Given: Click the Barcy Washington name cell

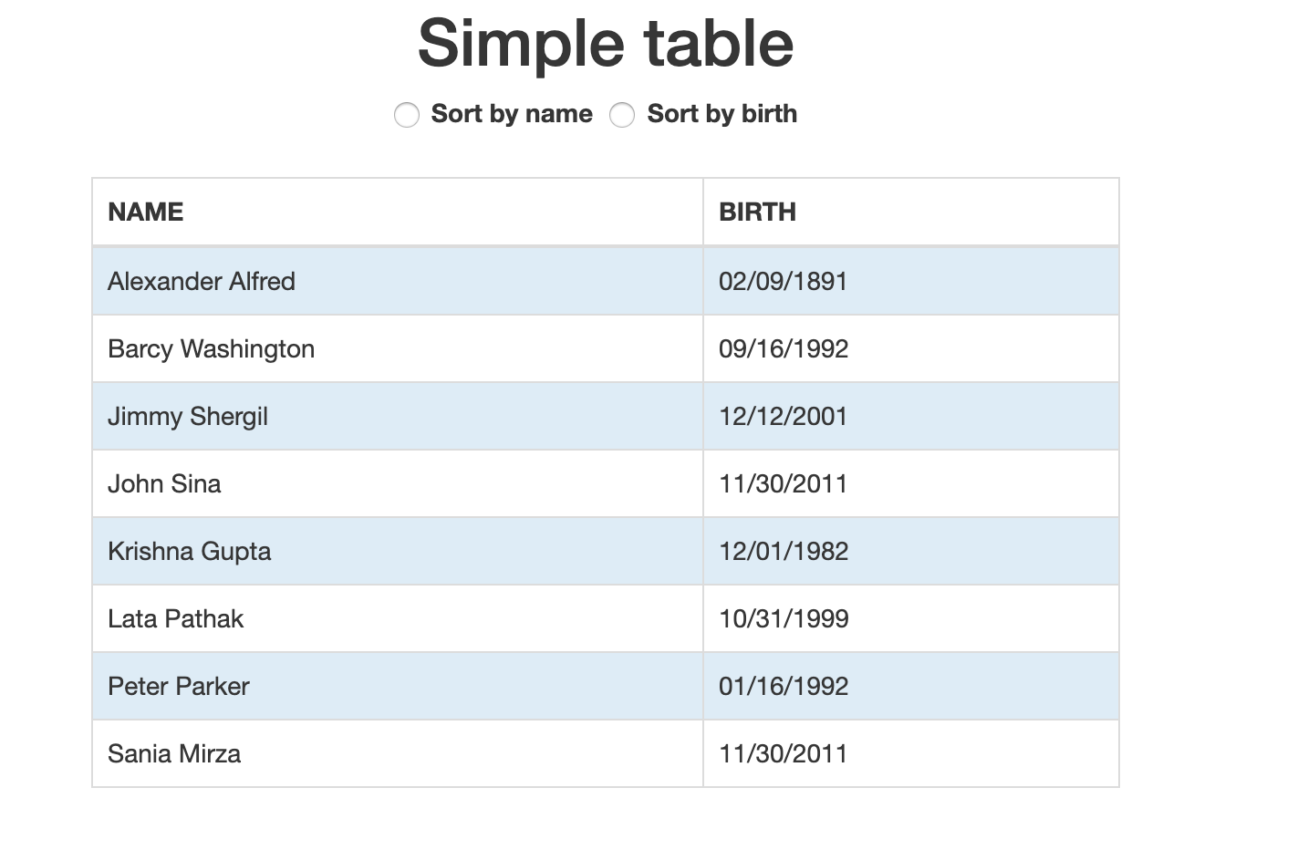Looking at the screenshot, I should (211, 348).
